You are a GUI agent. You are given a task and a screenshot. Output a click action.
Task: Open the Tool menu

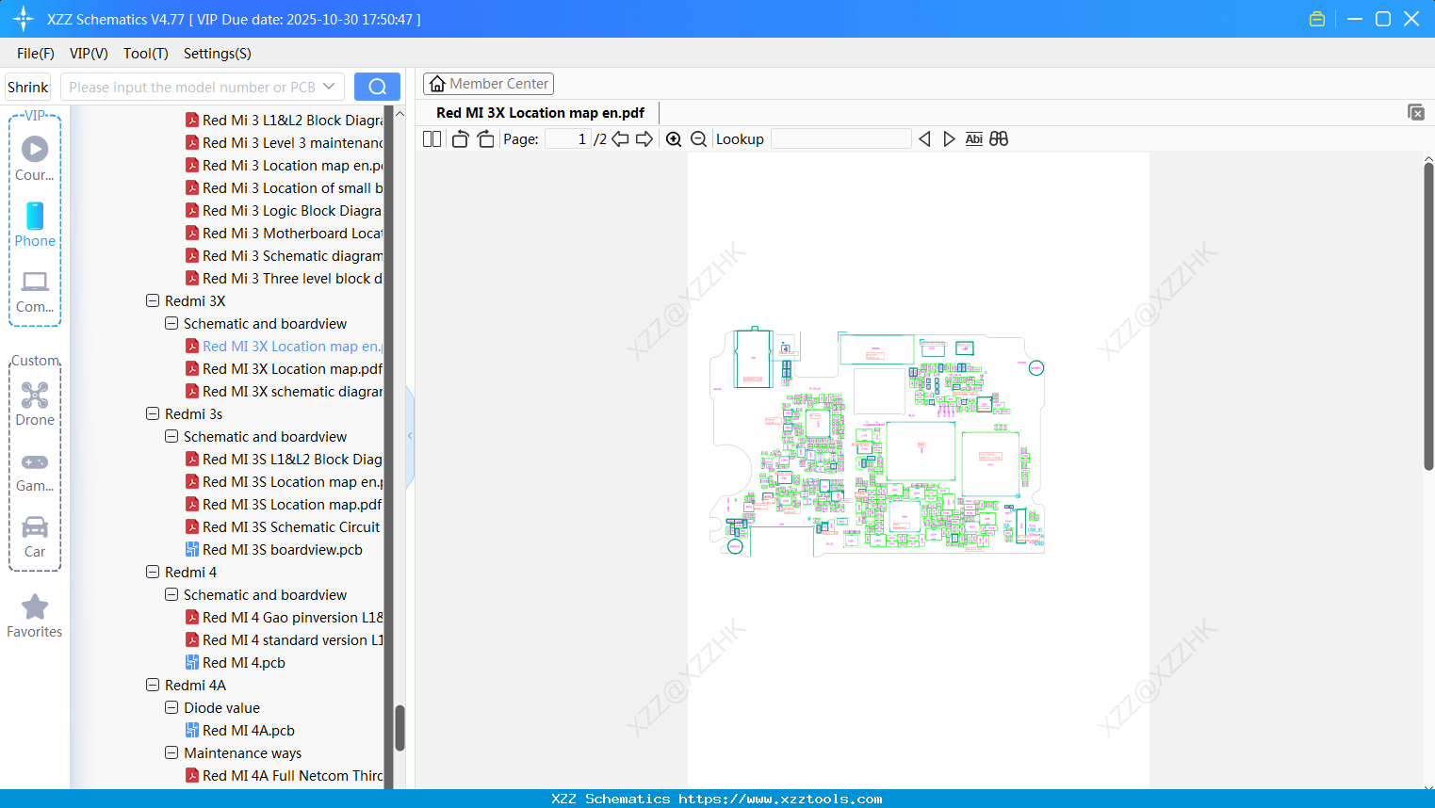point(145,54)
